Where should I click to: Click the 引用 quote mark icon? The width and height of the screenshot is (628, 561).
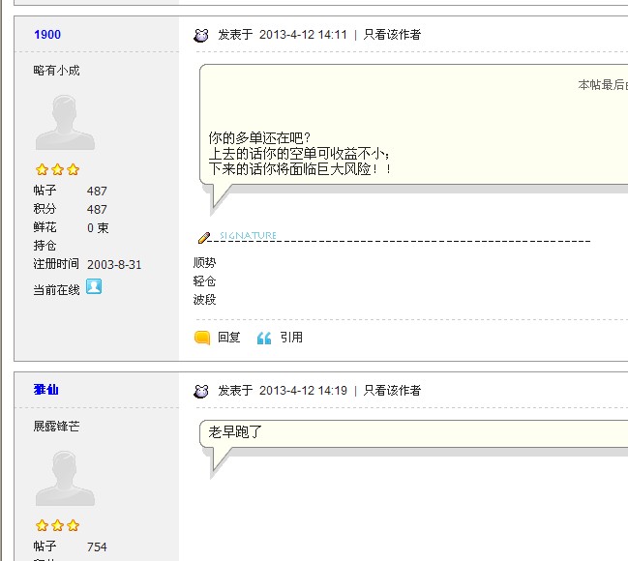(263, 338)
